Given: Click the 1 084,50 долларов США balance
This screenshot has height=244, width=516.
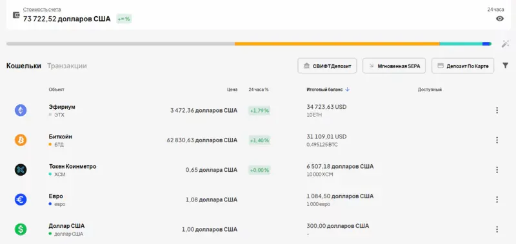Looking at the screenshot, I should coord(340,196).
